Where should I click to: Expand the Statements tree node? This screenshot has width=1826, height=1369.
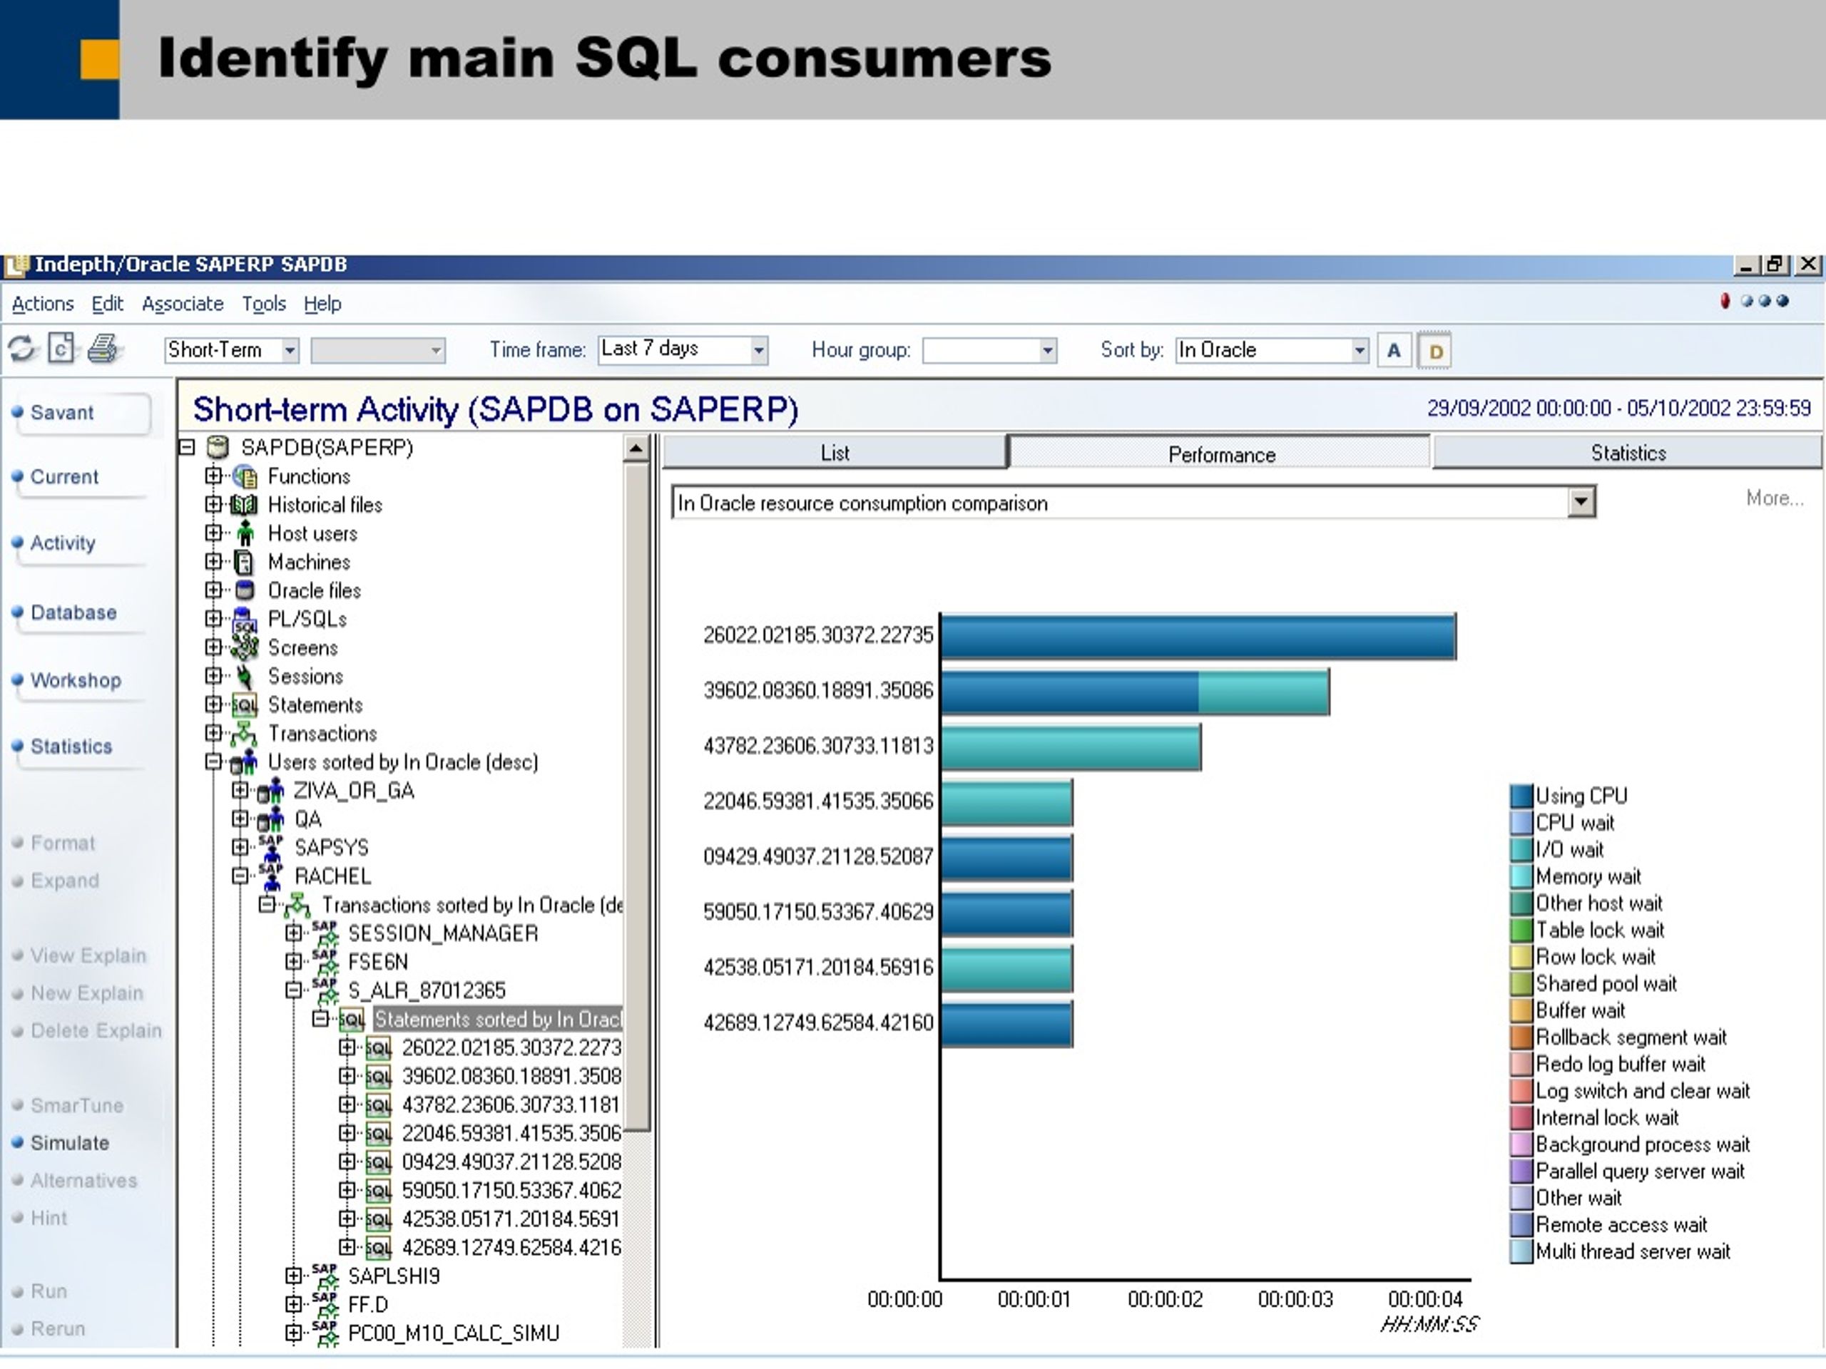click(214, 704)
